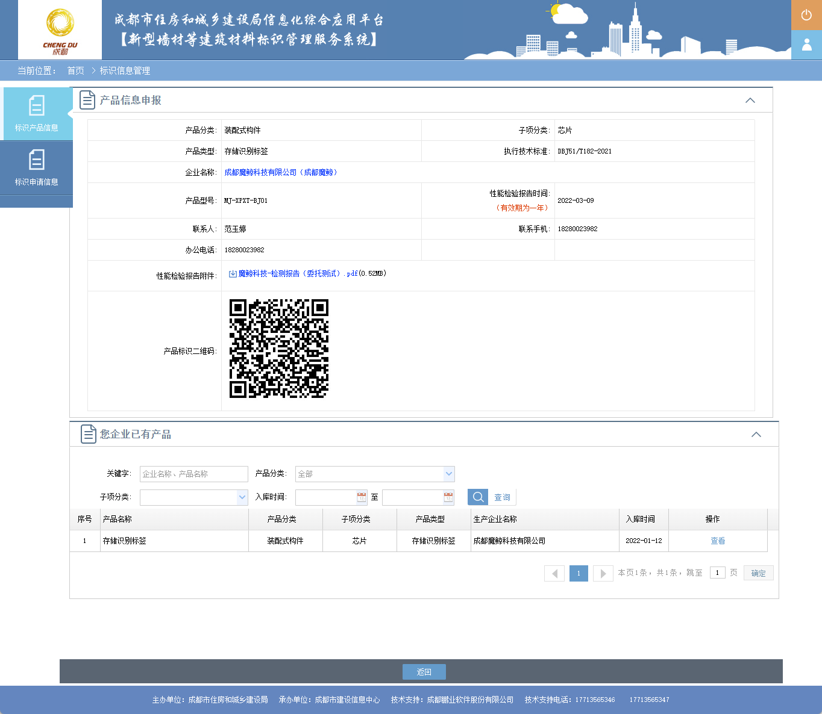This screenshot has width=822, height=714.
Task: Focus the 关键字 search input
Action: point(194,474)
